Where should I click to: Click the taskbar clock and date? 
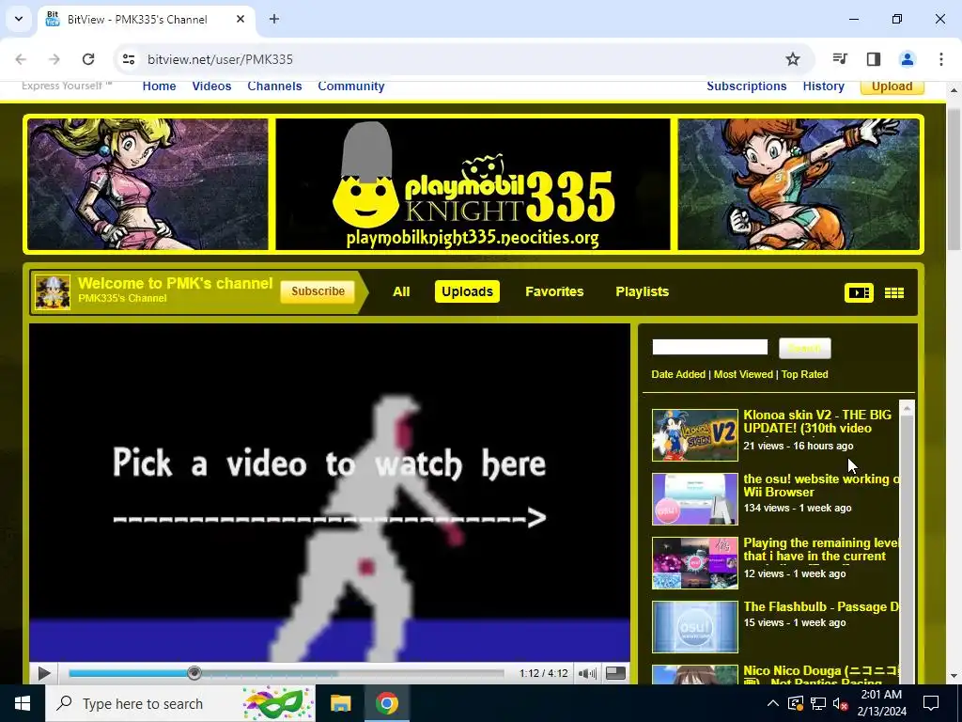883,703
